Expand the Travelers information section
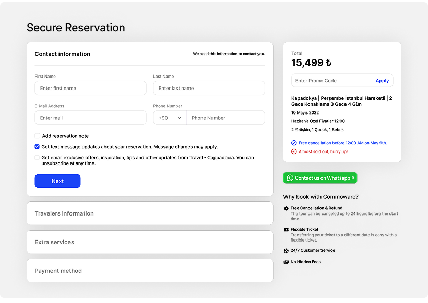 [150, 213]
